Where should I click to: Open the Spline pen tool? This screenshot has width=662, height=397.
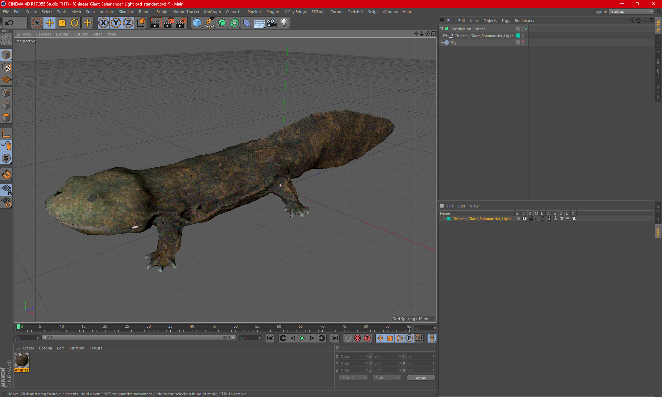click(x=209, y=23)
